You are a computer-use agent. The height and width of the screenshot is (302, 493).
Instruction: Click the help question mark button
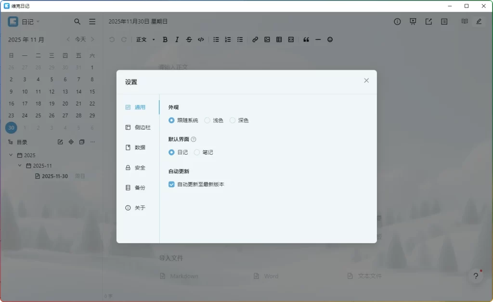pos(476,276)
